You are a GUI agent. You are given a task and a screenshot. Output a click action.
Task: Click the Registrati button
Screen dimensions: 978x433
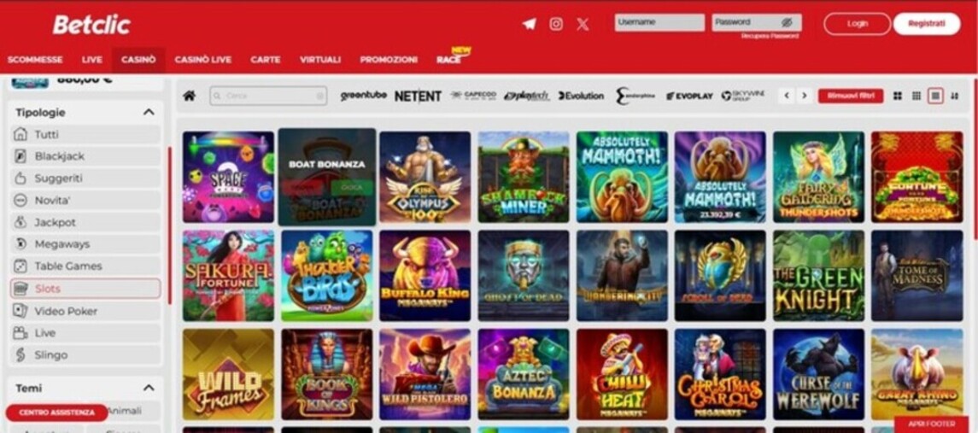pyautogui.click(x=926, y=24)
